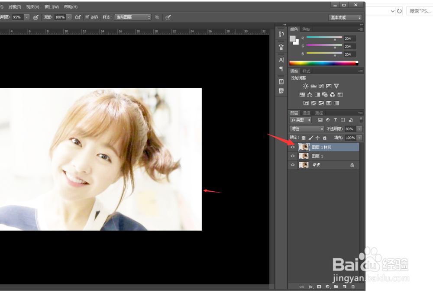
Task: Hide the 图层 1 拷贝 layer
Action: pos(293,147)
